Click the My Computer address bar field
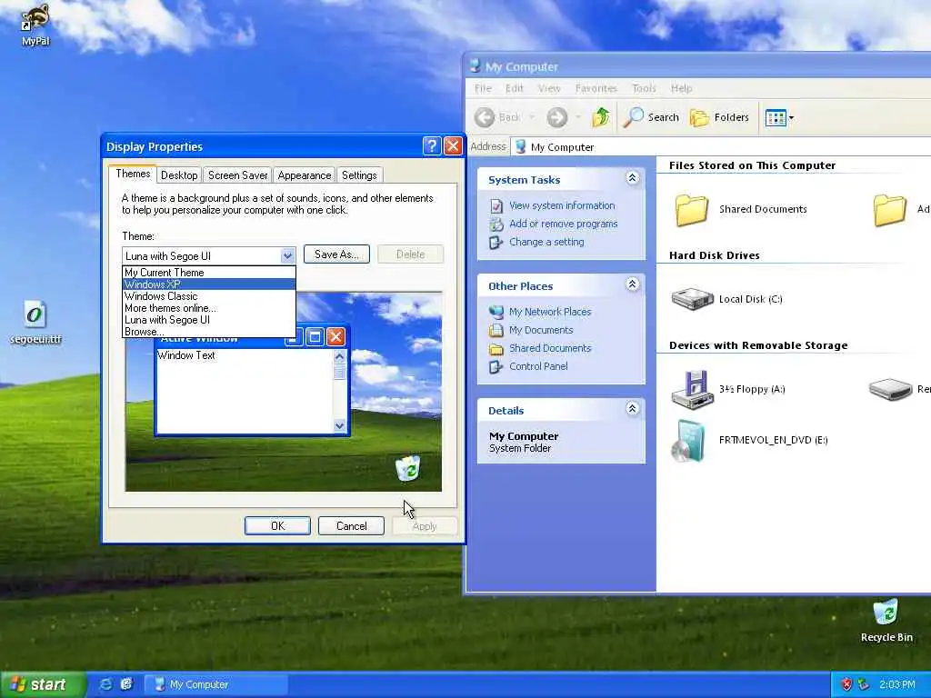 721,146
